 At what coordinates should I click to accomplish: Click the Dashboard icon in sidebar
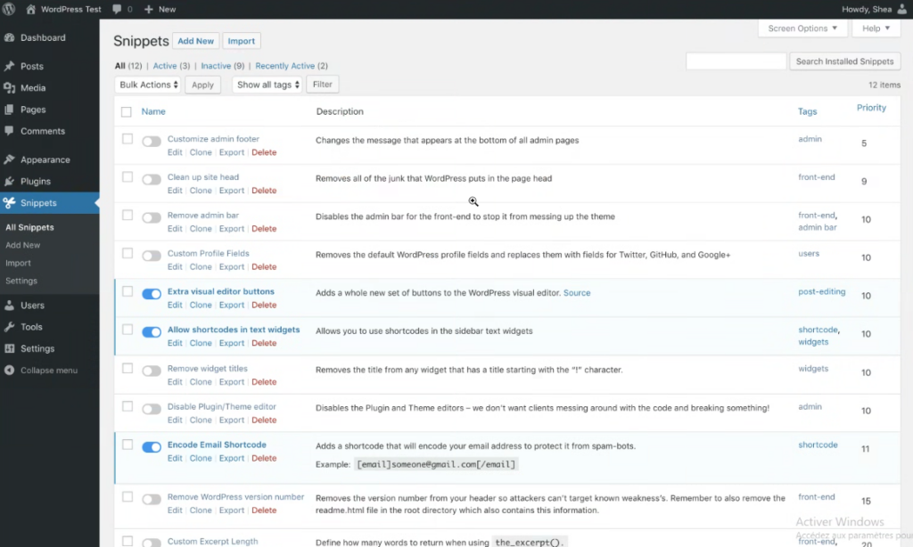coord(9,38)
